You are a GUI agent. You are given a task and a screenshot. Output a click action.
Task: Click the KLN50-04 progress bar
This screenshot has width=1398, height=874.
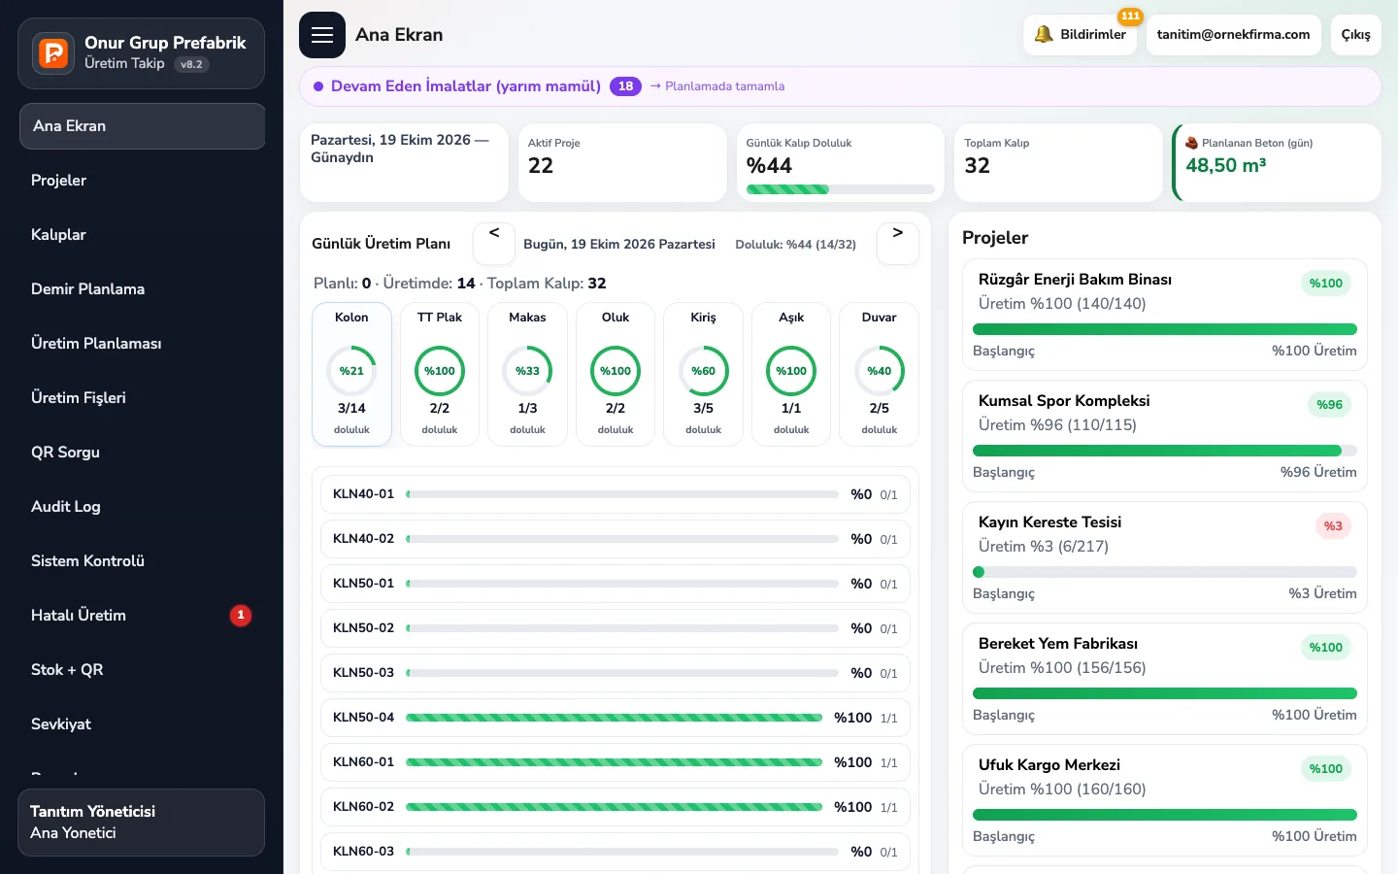pos(614,718)
